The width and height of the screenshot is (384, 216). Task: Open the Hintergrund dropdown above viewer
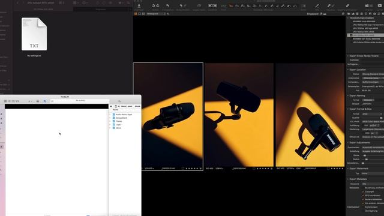click(x=156, y=14)
